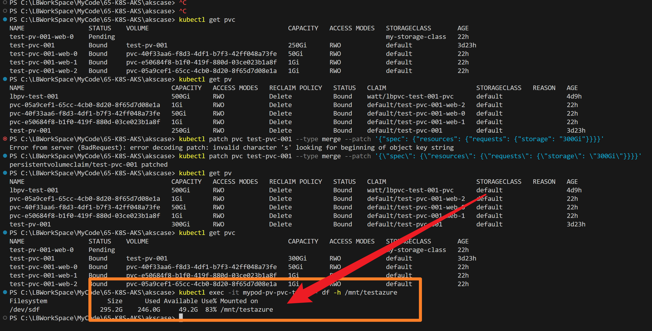Click my-storage-class text in the first pvc table
The width and height of the screenshot is (652, 331).
pos(416,37)
